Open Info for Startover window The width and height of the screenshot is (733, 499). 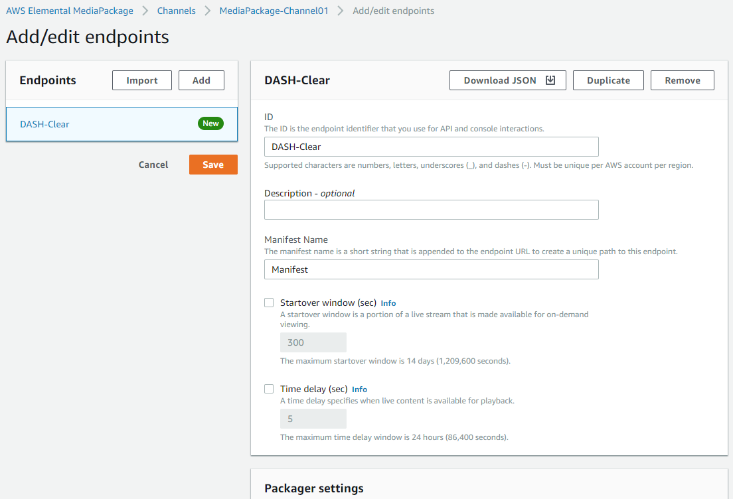point(388,303)
